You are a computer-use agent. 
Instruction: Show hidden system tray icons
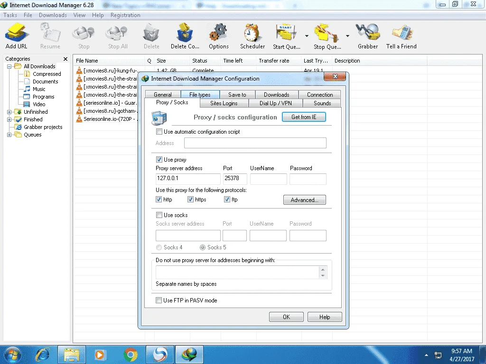tap(426, 355)
